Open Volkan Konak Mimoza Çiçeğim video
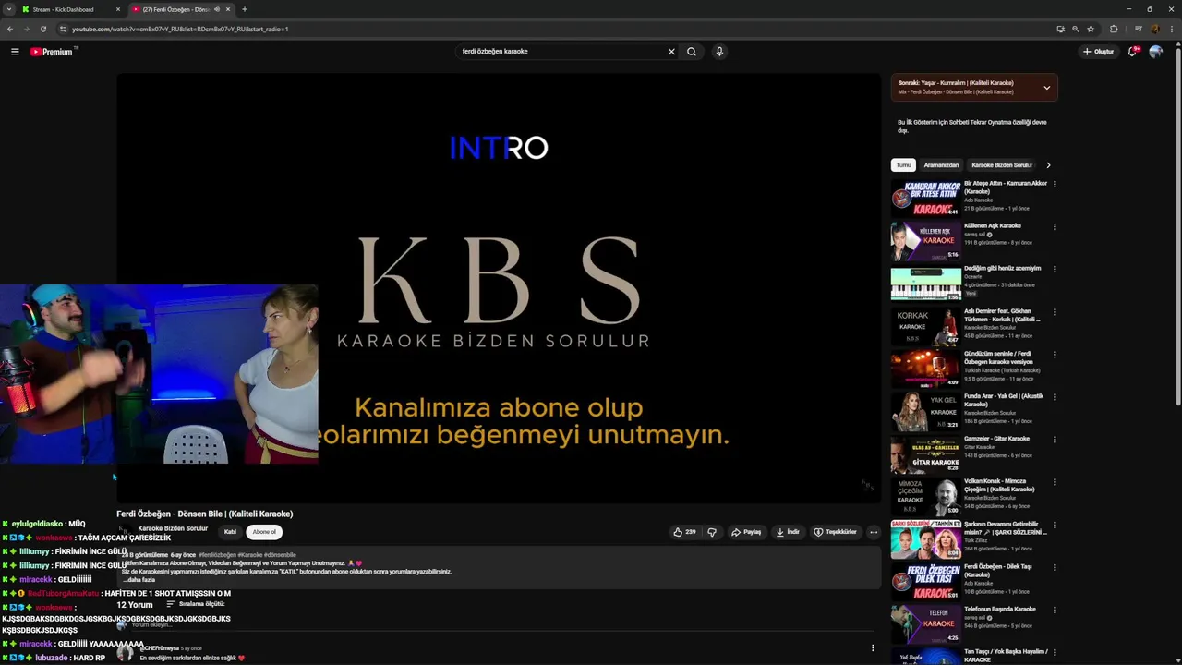The width and height of the screenshot is (1182, 665). pyautogui.click(x=925, y=496)
